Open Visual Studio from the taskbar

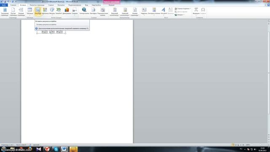38,149
